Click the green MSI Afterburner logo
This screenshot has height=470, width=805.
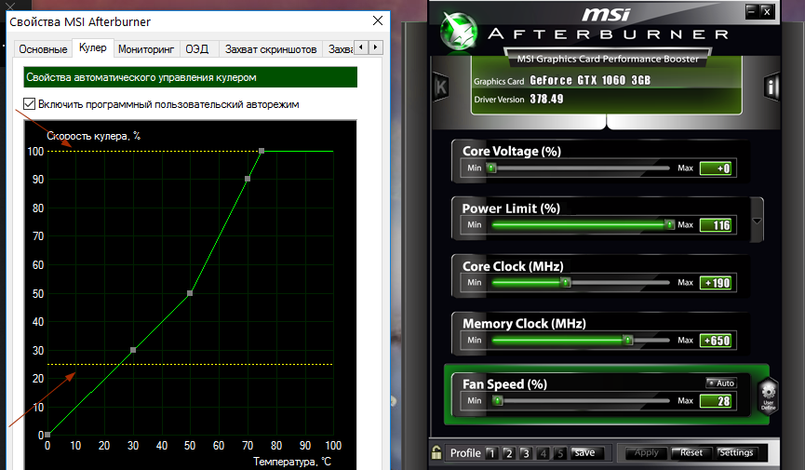coord(459,31)
